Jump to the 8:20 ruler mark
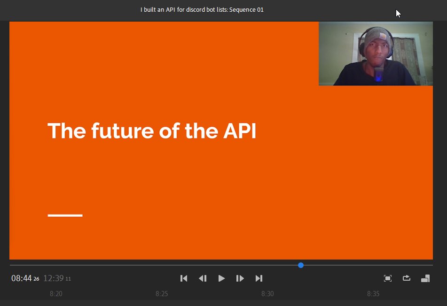This screenshot has width=447, height=306. [x=56, y=293]
